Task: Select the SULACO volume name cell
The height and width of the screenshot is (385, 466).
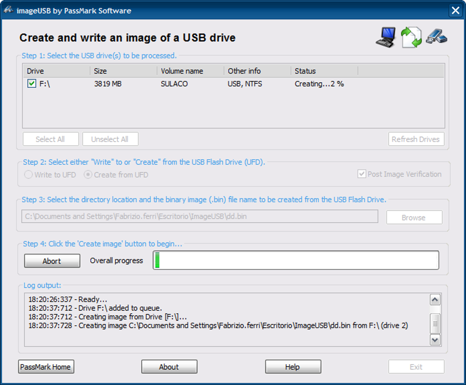Action: (x=174, y=84)
